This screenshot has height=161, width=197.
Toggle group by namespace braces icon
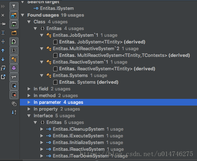click(x=14, y=50)
